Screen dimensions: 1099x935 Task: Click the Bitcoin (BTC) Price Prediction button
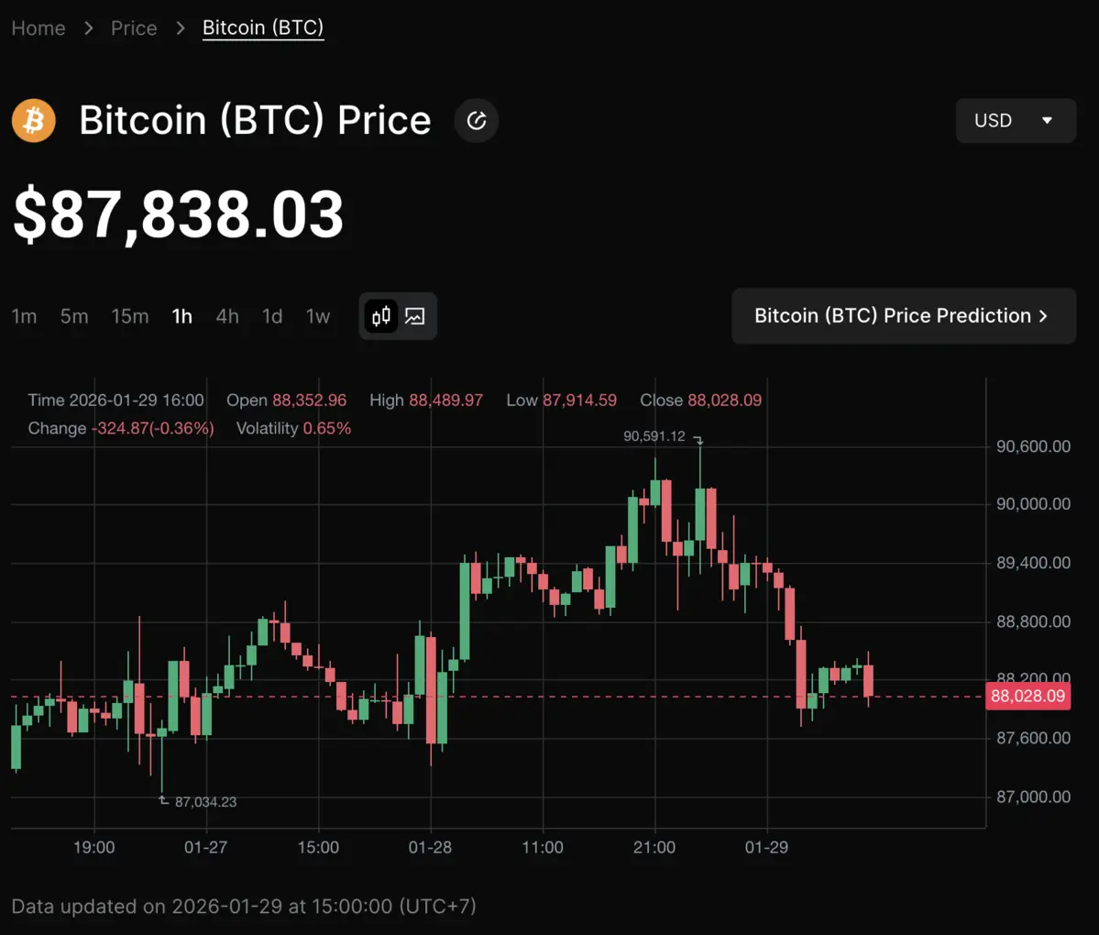click(x=903, y=315)
